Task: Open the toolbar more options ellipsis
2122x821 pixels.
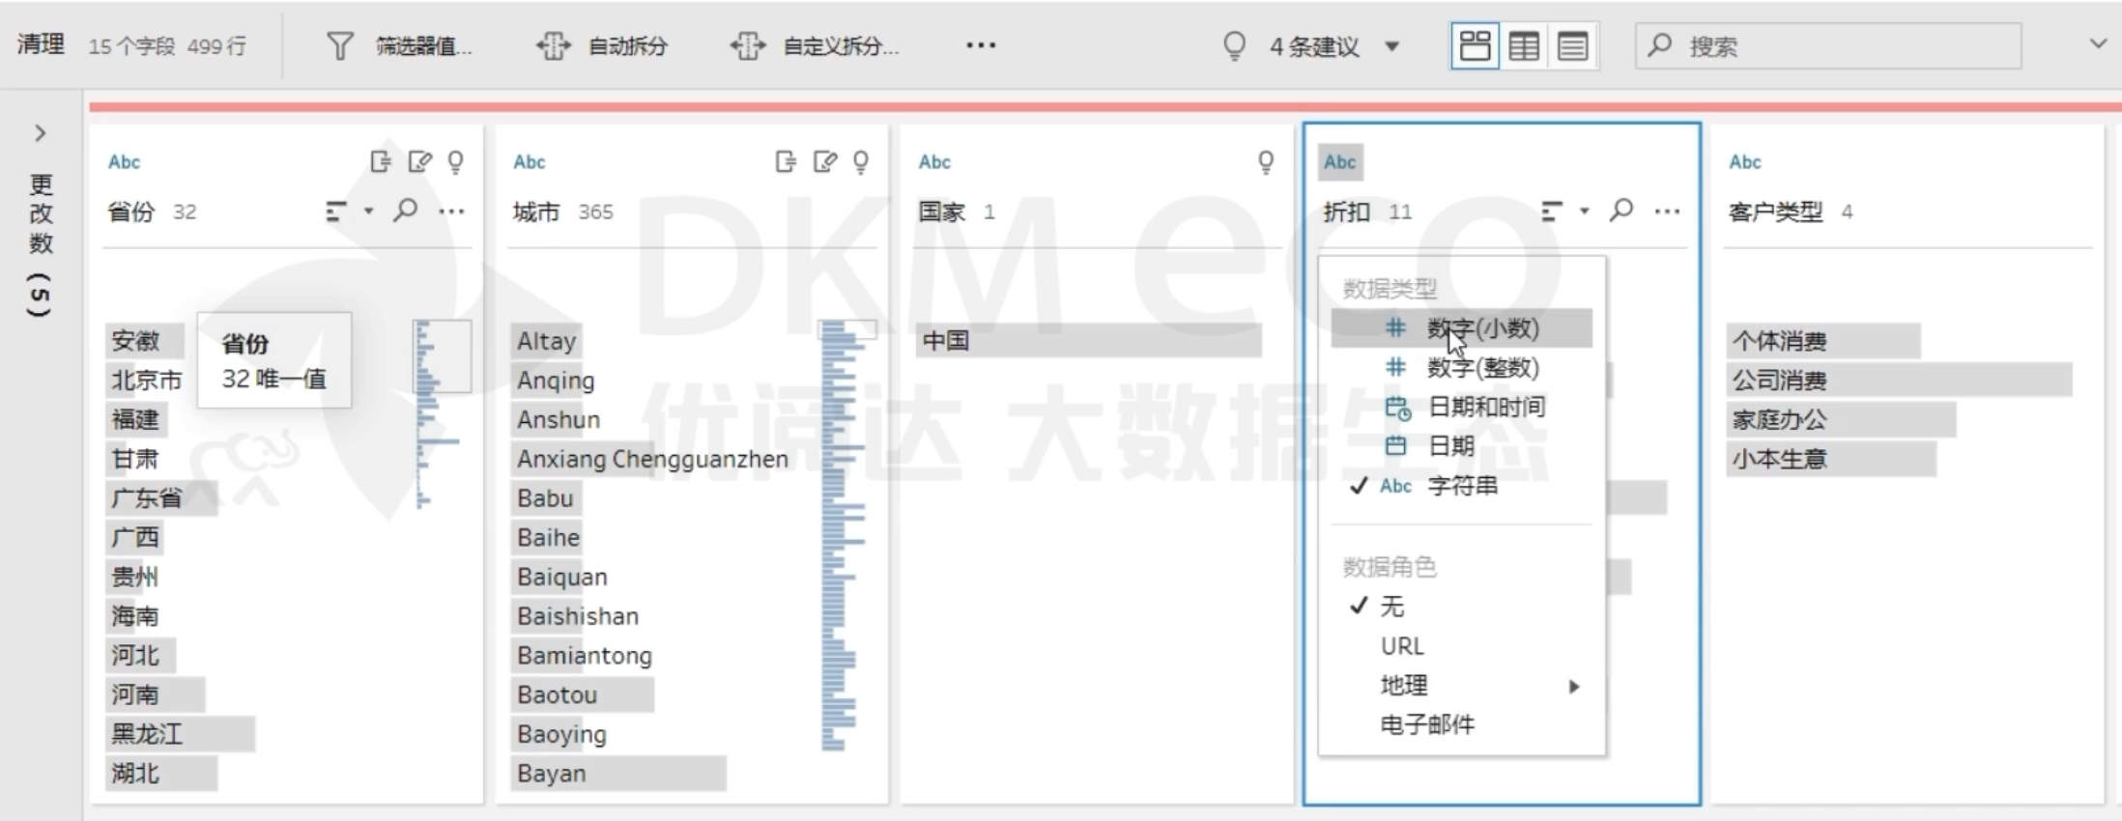Action: [980, 45]
